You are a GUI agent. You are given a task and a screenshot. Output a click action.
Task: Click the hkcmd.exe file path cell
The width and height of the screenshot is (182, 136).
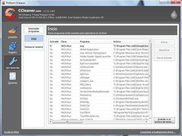[x=130, y=67]
